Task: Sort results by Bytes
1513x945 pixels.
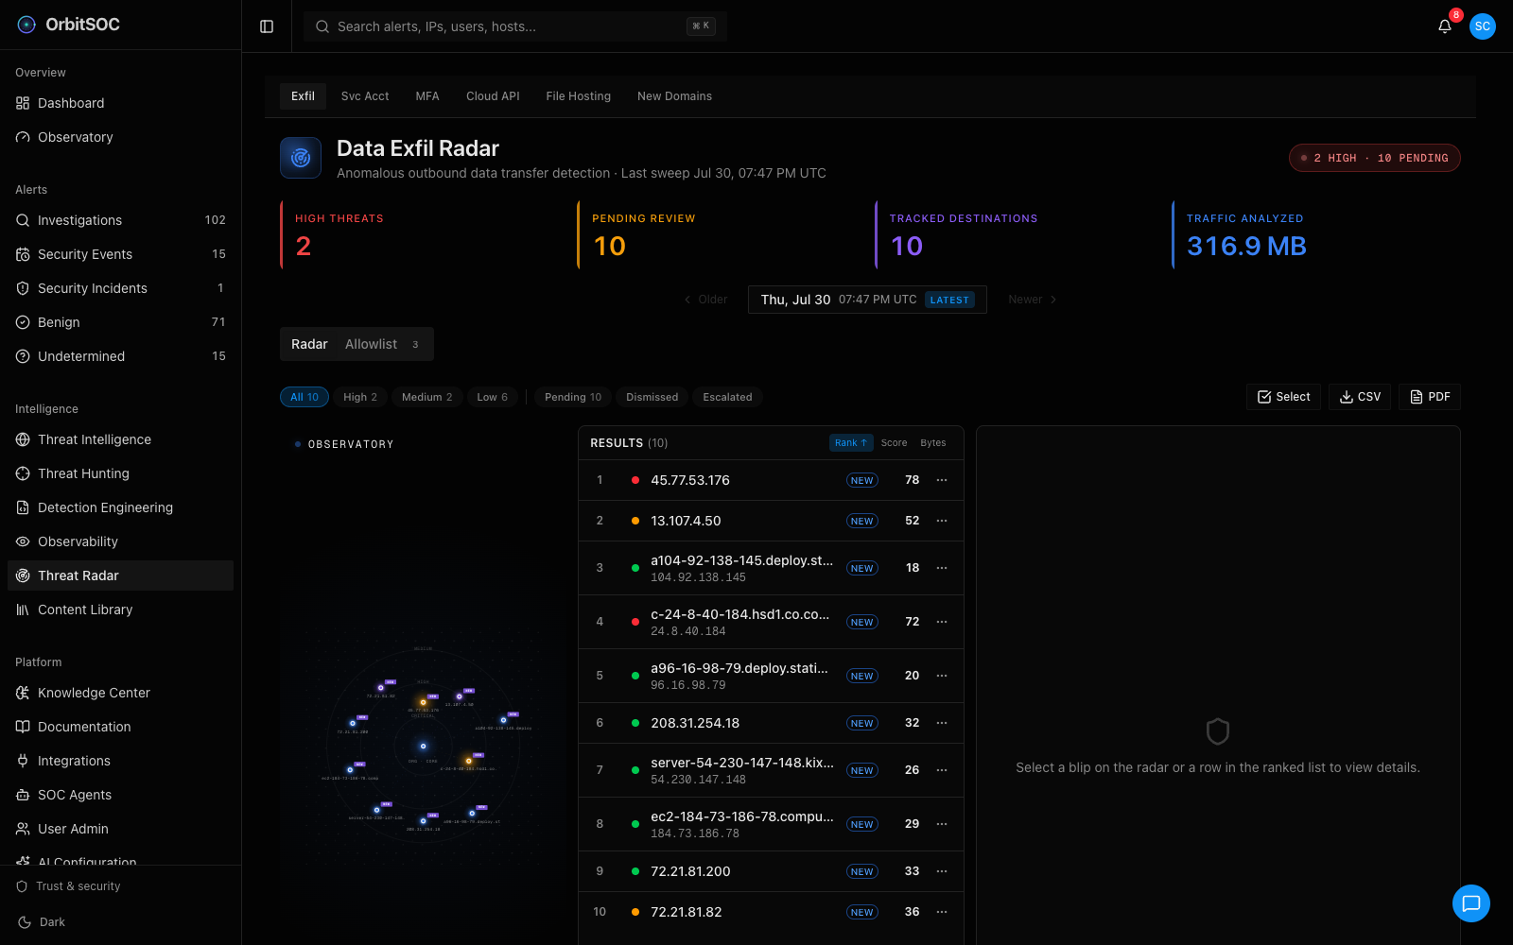Action: [933, 442]
